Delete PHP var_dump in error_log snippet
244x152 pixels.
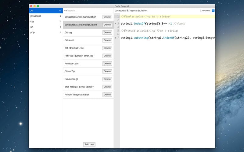click(107, 56)
